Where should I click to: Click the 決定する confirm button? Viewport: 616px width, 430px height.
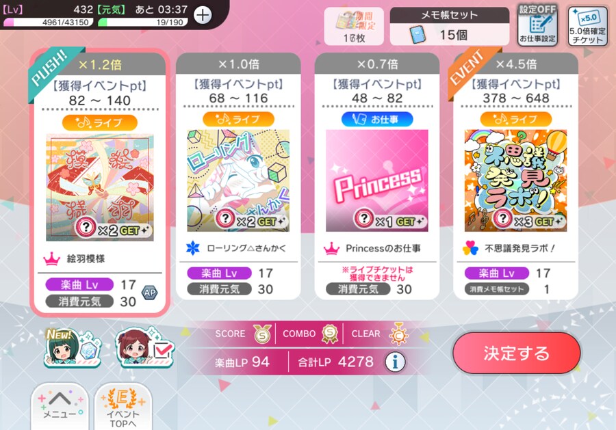coord(516,353)
